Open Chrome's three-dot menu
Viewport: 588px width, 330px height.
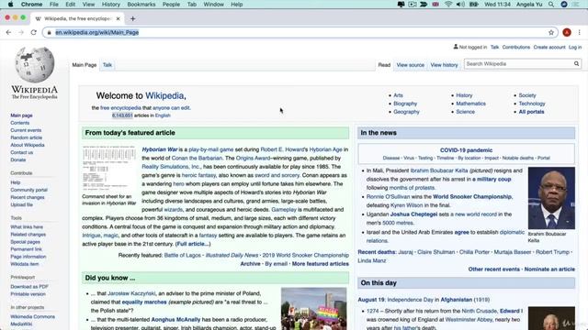(580, 33)
